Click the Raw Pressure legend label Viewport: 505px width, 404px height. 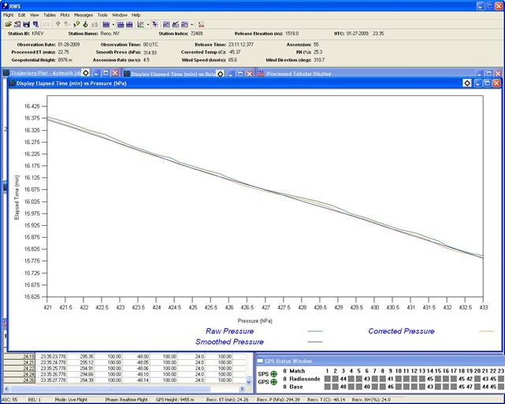coord(229,332)
